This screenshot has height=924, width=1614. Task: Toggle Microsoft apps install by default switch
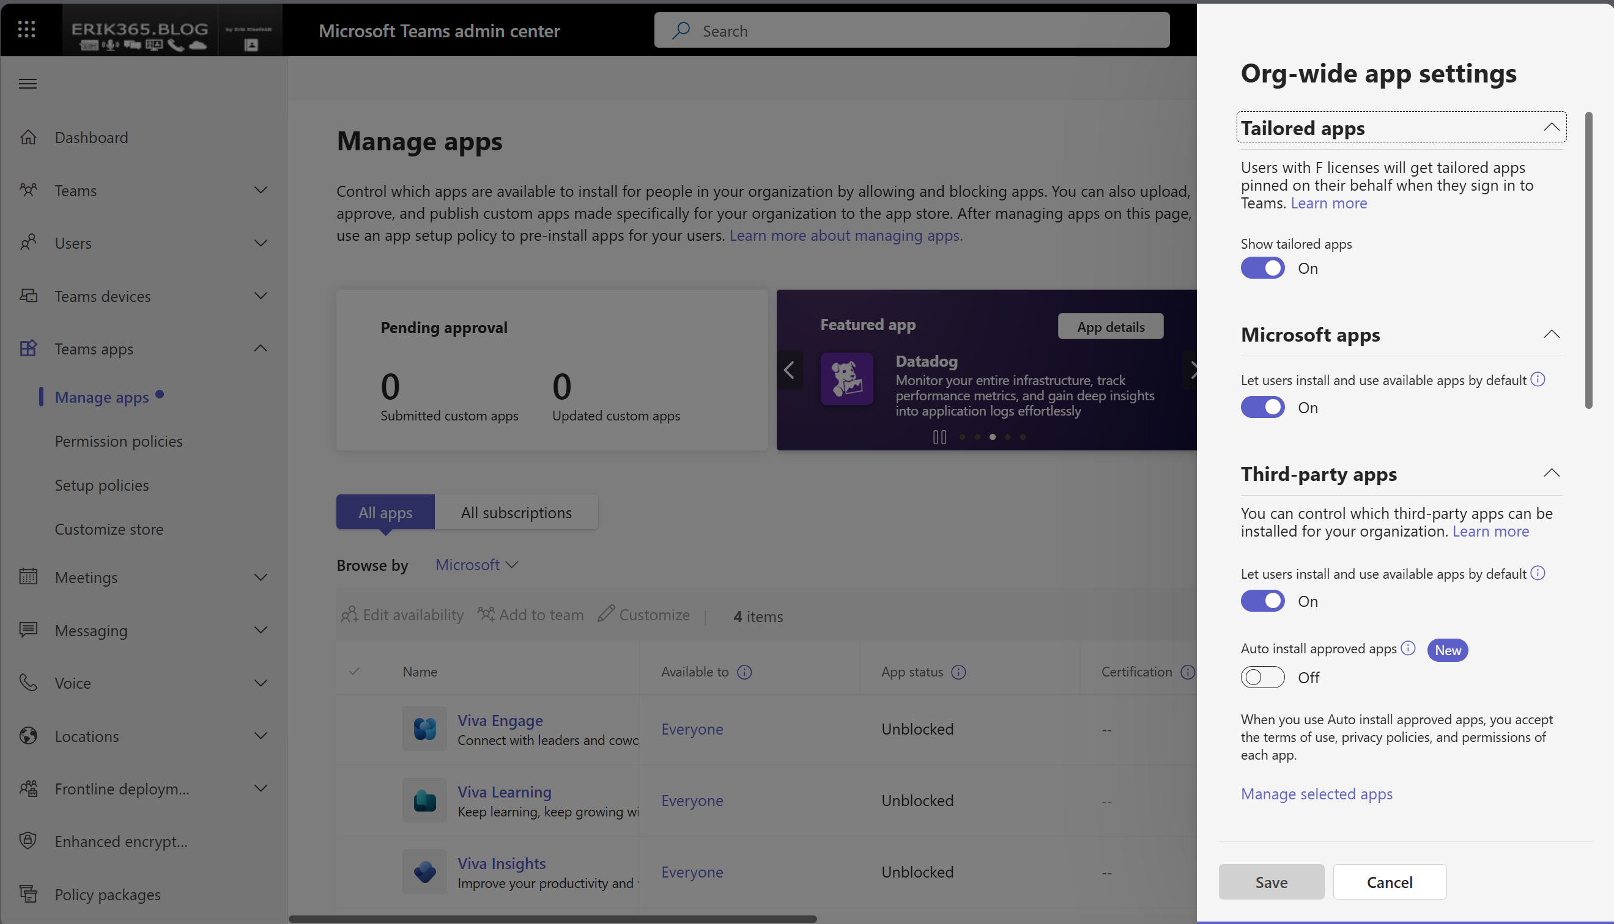point(1262,408)
